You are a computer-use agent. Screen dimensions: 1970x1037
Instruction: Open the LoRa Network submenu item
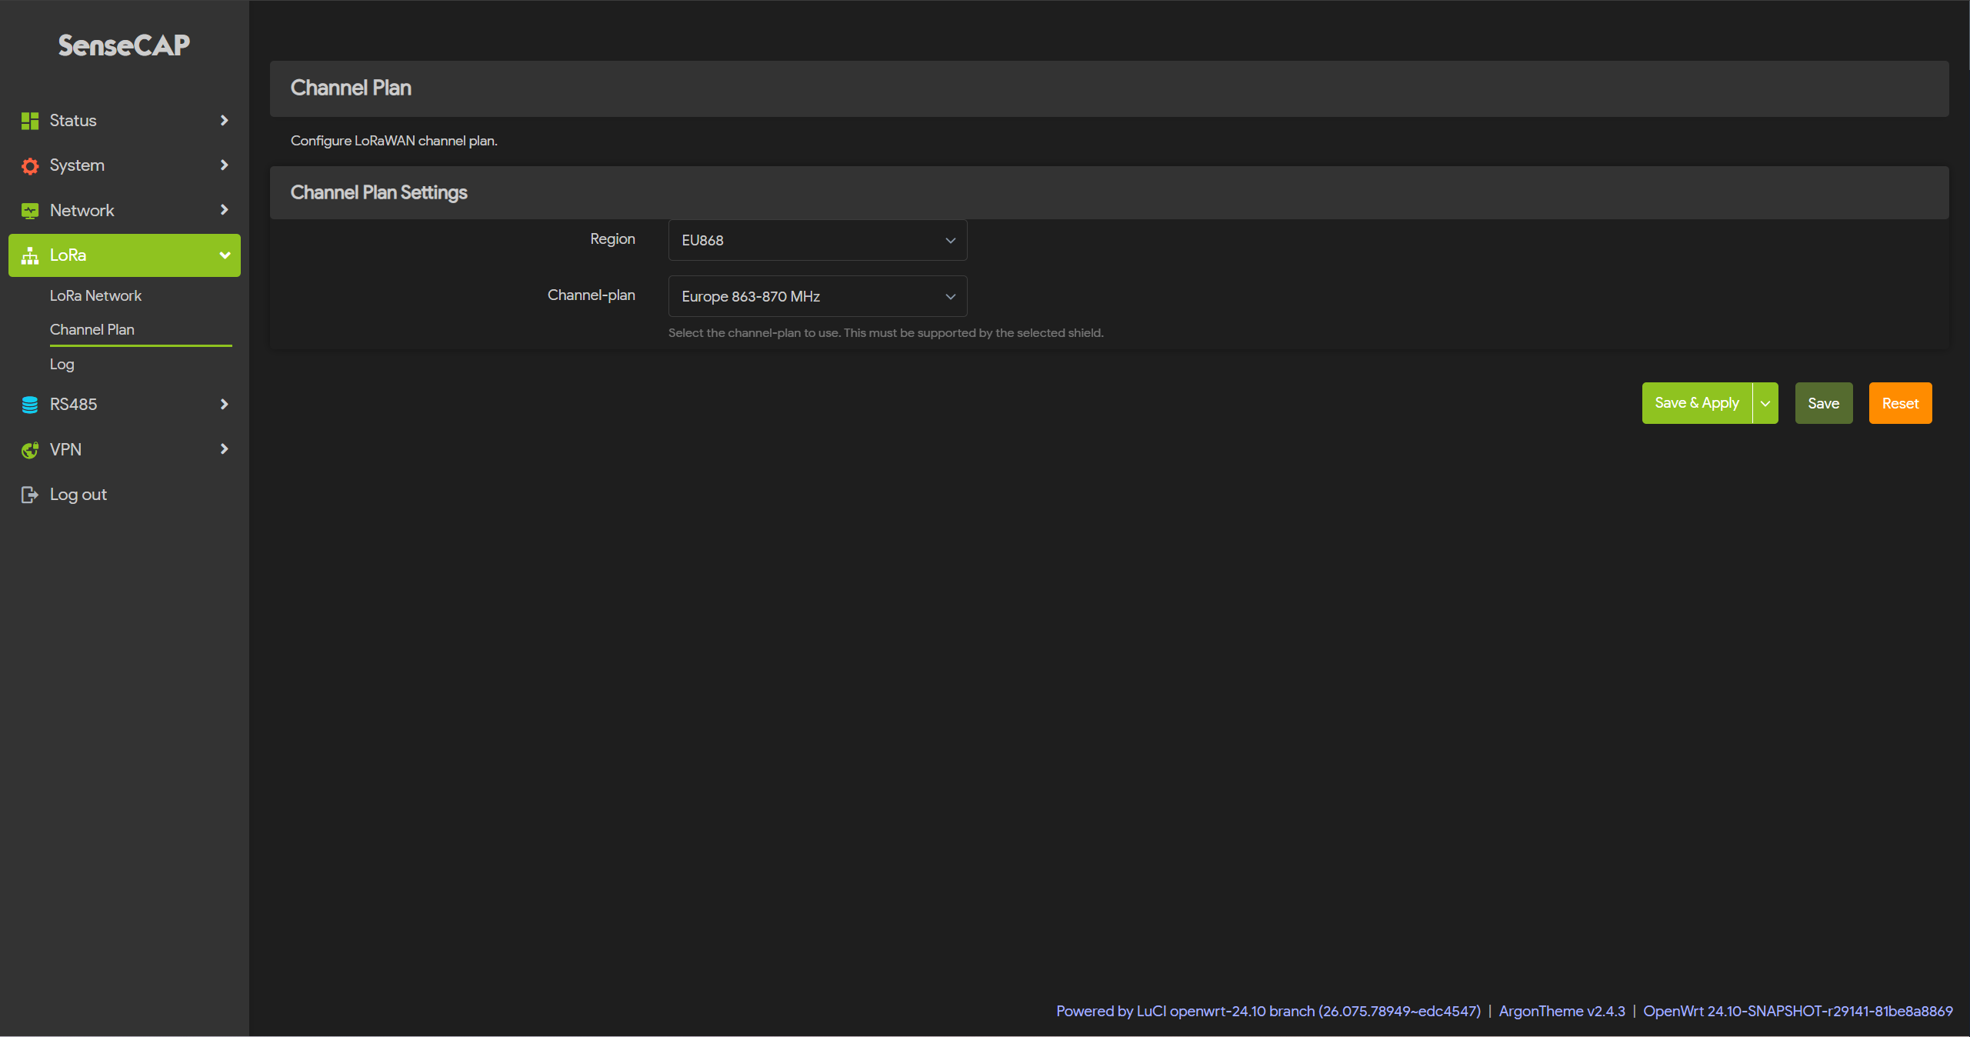pos(95,295)
